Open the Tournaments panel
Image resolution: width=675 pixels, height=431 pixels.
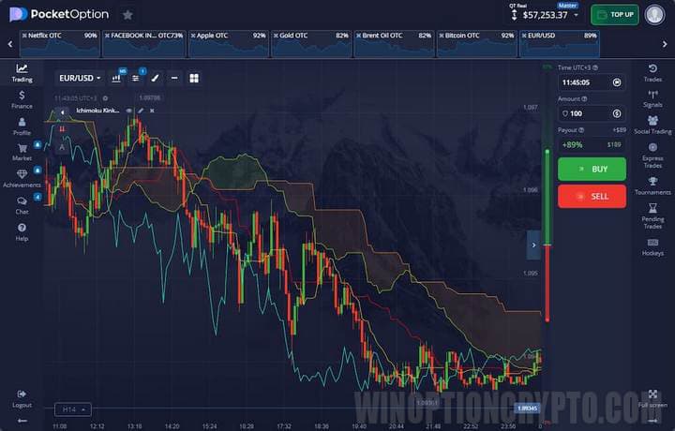pyautogui.click(x=652, y=186)
